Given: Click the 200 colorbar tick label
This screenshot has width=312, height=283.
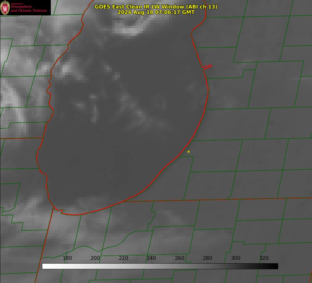Looking at the screenshot, I should (x=95, y=258).
